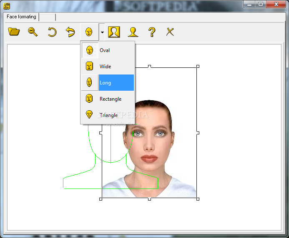Collapse the face shape dropdown arrow

(102, 32)
